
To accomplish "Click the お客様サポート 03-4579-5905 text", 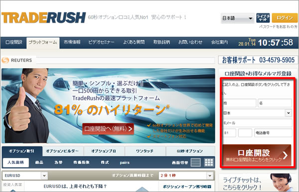I will pos(258,60).
